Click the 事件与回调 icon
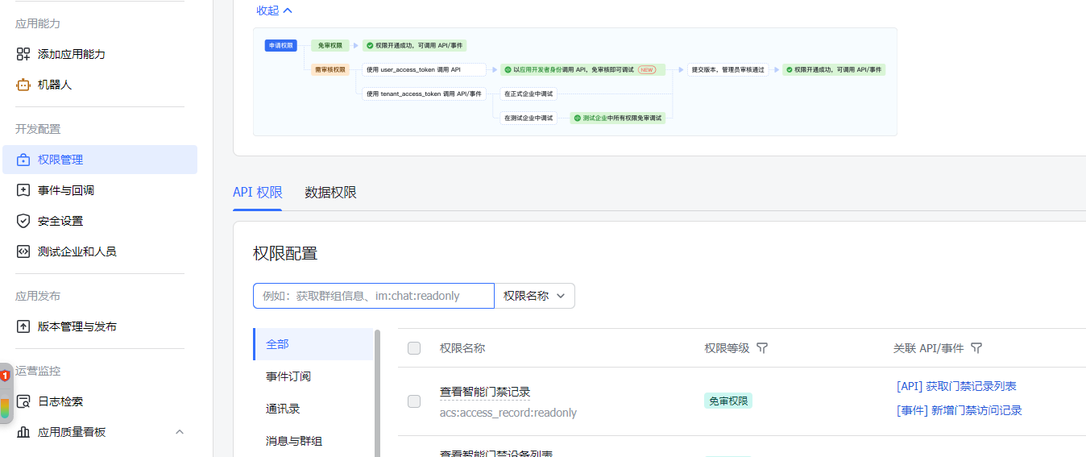This screenshot has height=457, width=1086. click(x=23, y=190)
